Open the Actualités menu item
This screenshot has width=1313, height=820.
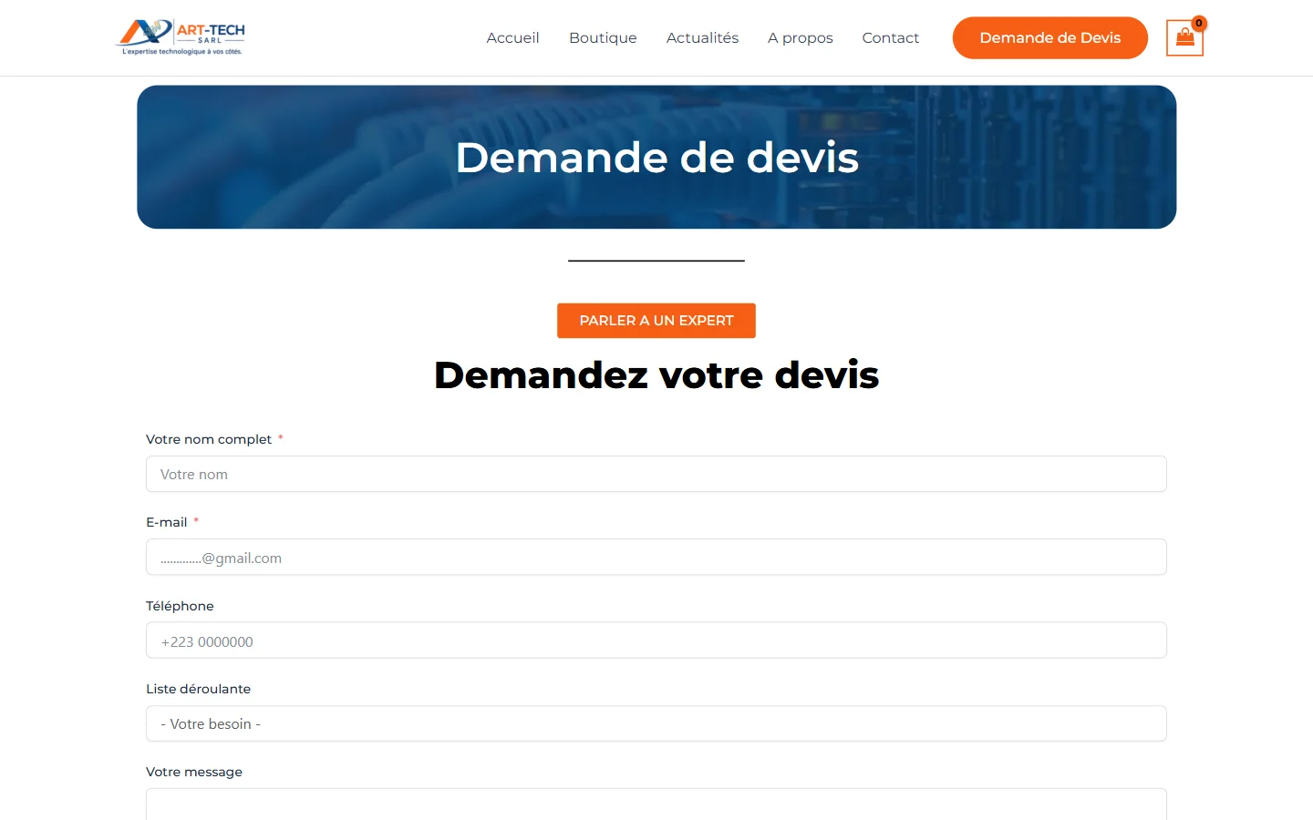coord(702,38)
